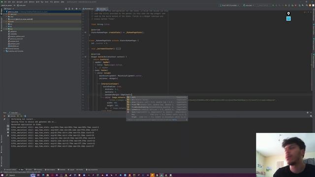Expand Scratches and Consoles node
The width and height of the screenshot is (315, 177).
[4, 51]
